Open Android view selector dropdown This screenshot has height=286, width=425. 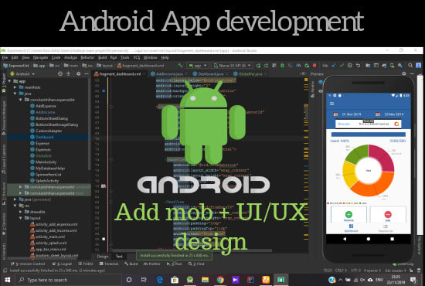22,73
